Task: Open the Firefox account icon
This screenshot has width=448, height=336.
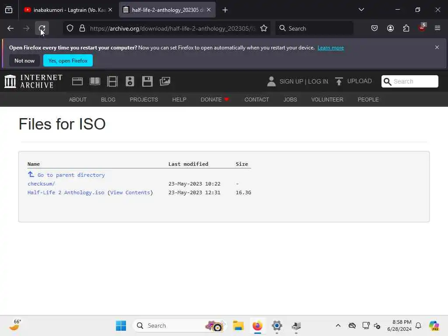Action: coord(390,28)
